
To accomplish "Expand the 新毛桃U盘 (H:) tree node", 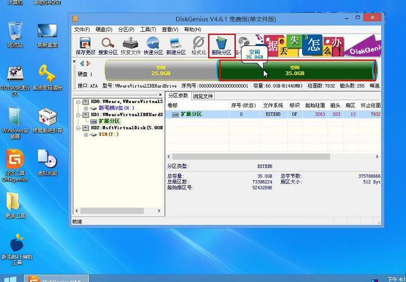I will point(86,108).
